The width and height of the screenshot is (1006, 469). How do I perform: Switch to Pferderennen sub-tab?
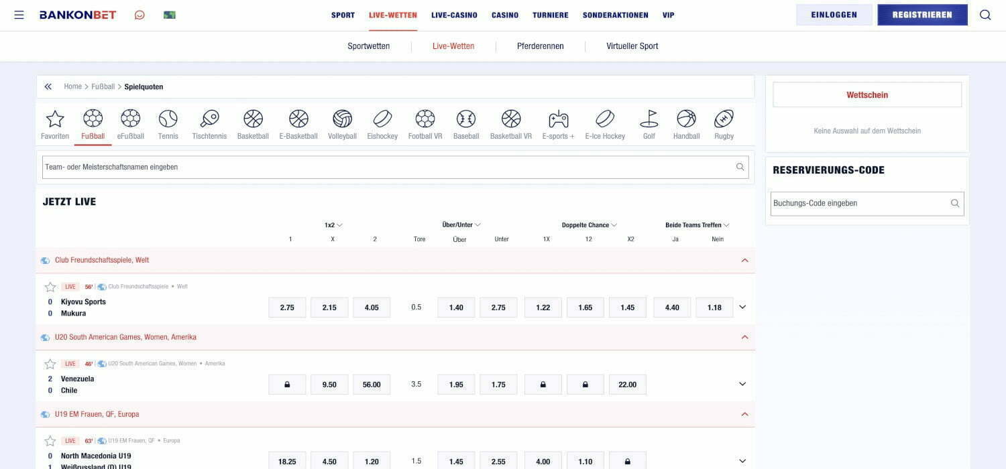coord(541,46)
